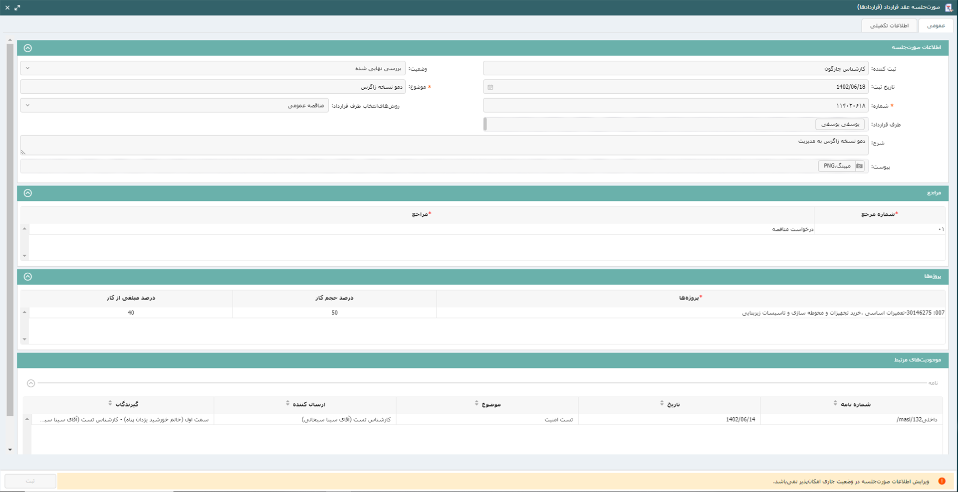Viewport: 958px width, 492px height.
Task: Sort letters by موضوع column
Action: click(x=477, y=403)
